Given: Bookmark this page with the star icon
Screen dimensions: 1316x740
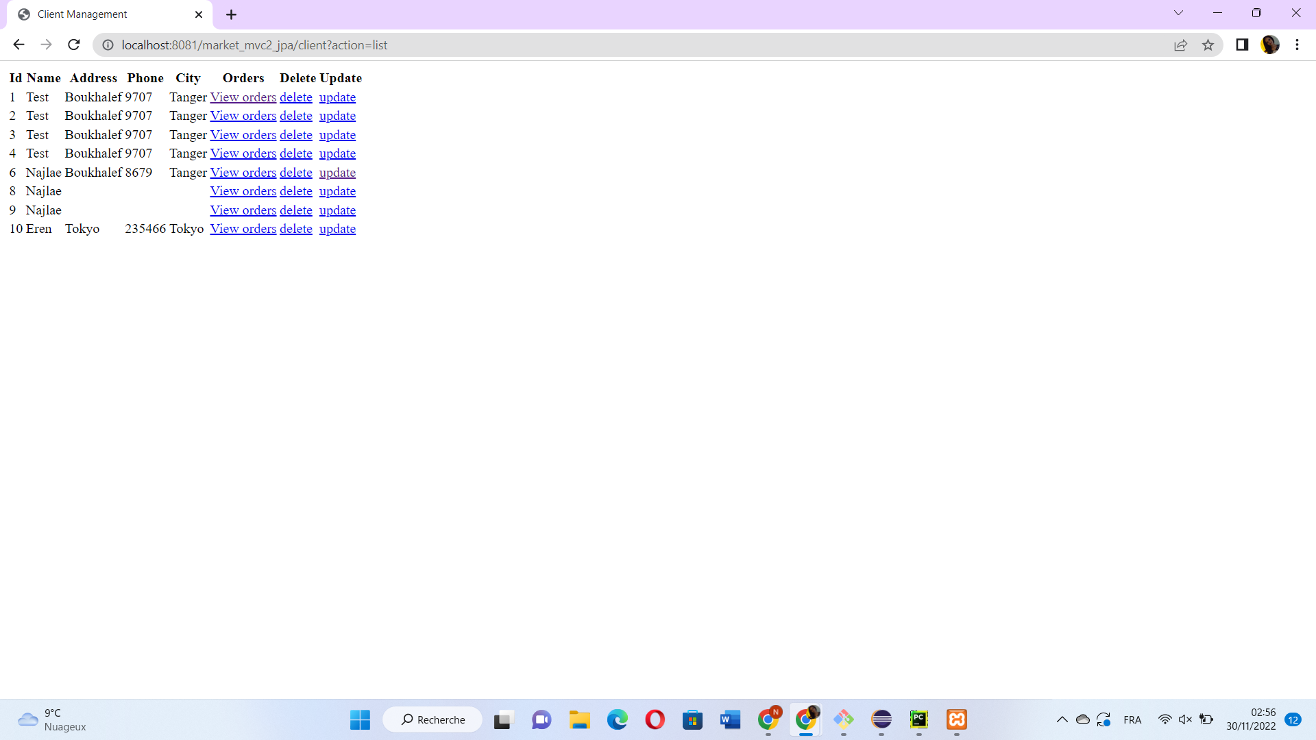Looking at the screenshot, I should tap(1208, 45).
